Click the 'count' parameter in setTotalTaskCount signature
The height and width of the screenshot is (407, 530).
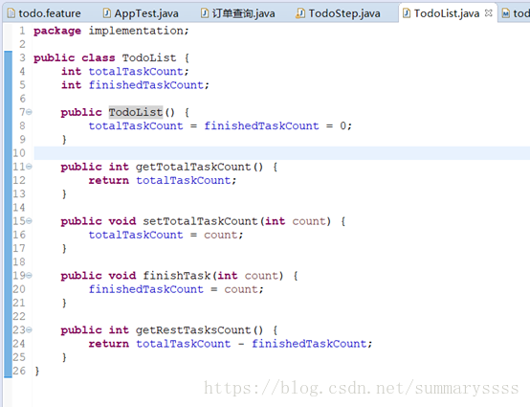point(309,221)
